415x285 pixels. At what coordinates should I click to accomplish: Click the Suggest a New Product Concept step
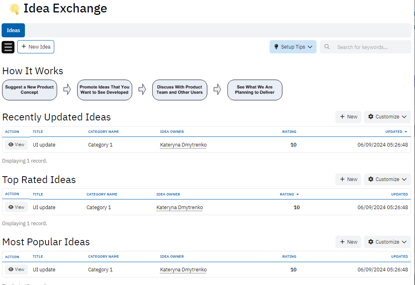[29, 90]
